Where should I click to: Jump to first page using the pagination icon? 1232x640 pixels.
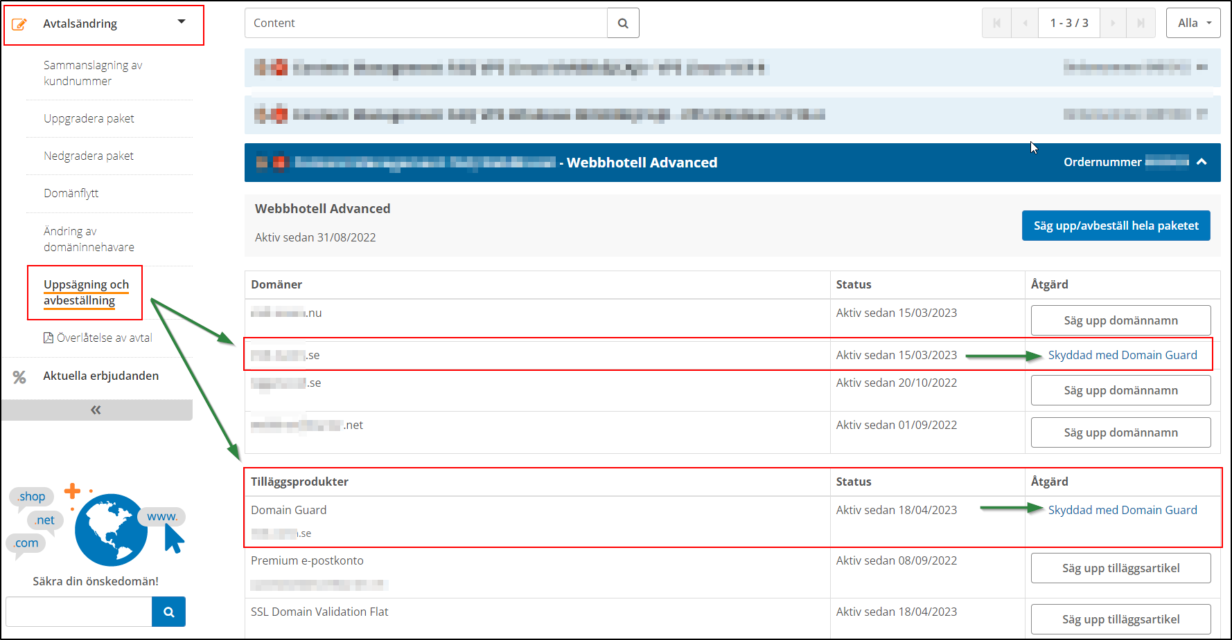(996, 23)
